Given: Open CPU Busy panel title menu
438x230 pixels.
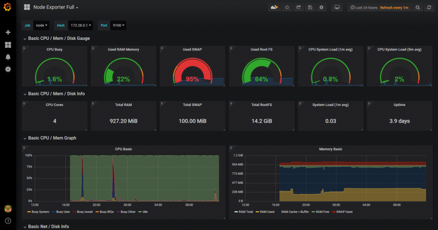Looking at the screenshot, I should click(x=54, y=50).
